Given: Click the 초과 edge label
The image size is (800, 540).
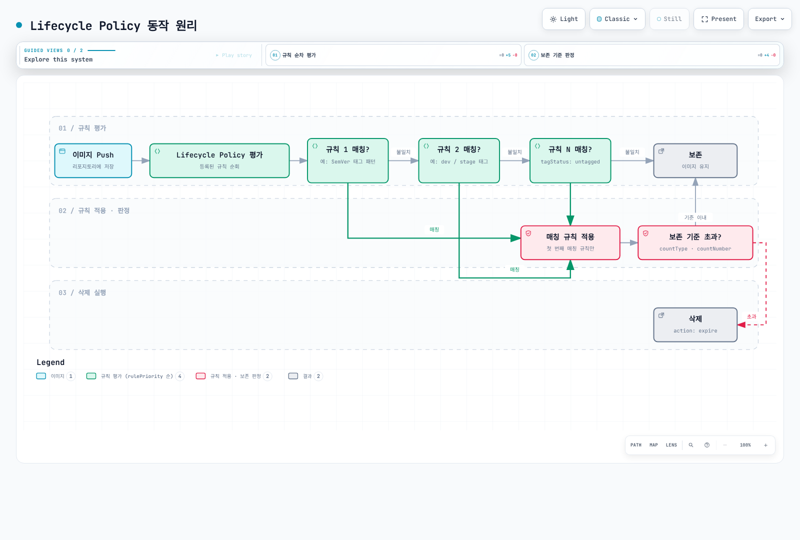Looking at the screenshot, I should point(751,316).
